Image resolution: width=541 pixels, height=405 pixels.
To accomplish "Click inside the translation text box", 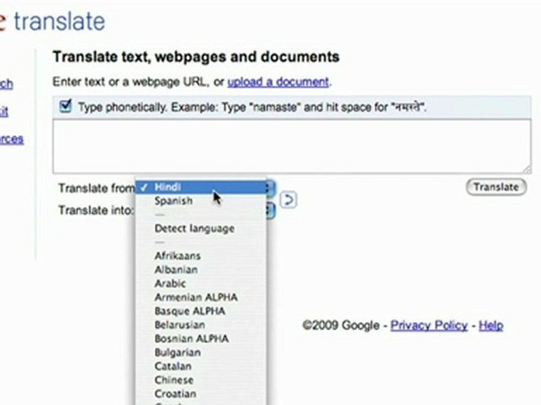I will 292,146.
